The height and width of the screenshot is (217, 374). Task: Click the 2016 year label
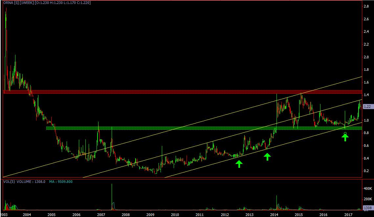pyautogui.click(x=323, y=215)
